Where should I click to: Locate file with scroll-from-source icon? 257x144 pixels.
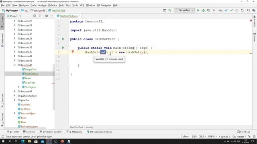35,16
